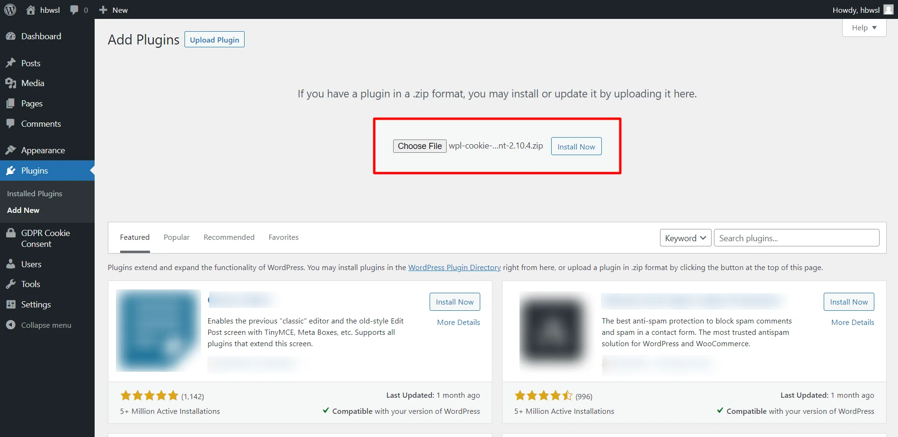Screen dimensions: 898x437
Task: Switch to the Popular plugins tab
Action: 176,237
